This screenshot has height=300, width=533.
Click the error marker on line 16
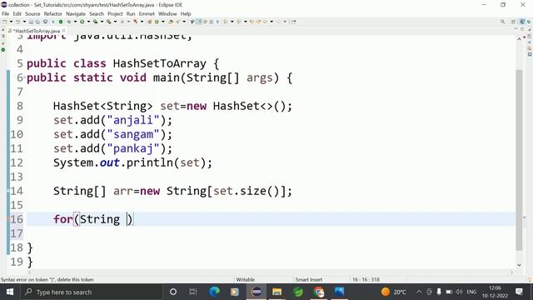8,219
